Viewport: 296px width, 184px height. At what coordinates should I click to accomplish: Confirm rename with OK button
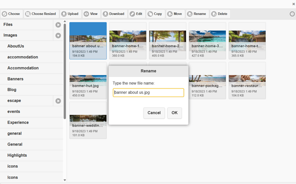(175, 113)
